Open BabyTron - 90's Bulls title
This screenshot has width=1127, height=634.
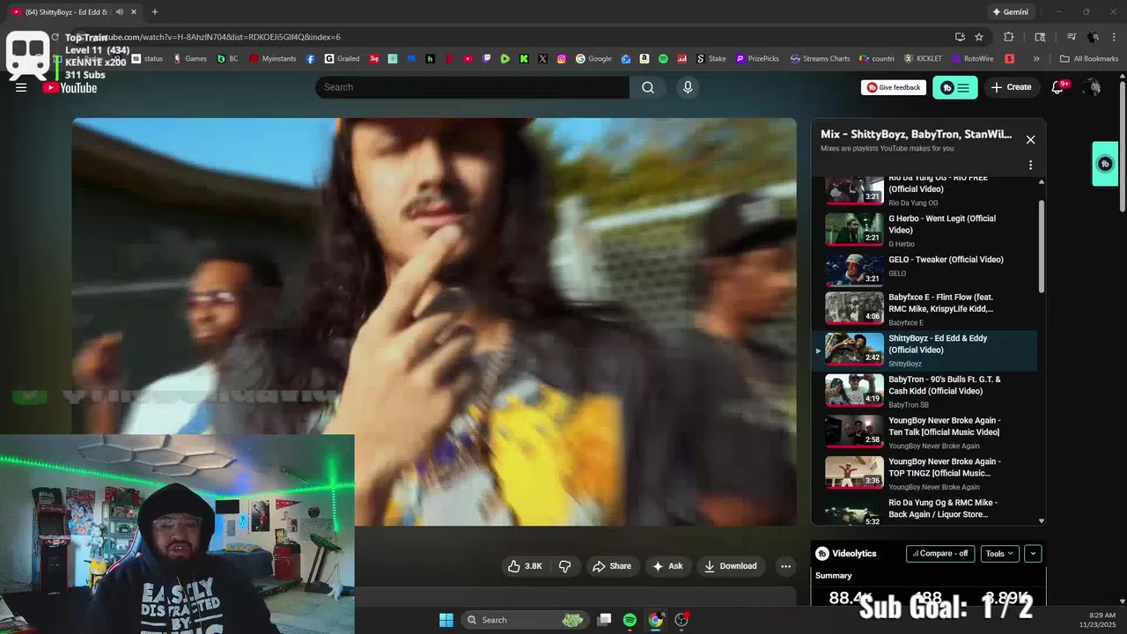[945, 385]
